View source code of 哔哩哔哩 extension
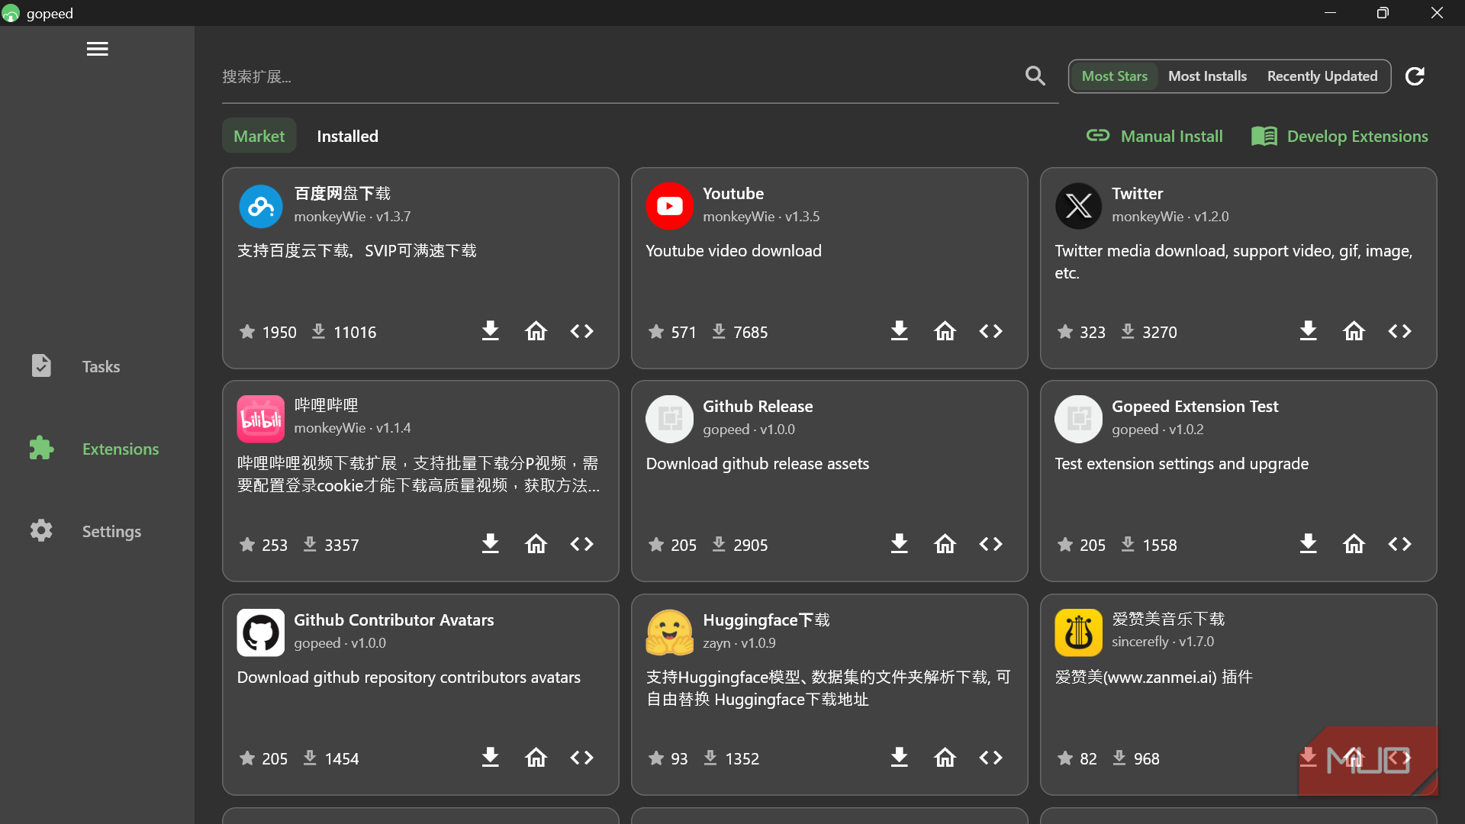The width and height of the screenshot is (1465, 824). [581, 544]
